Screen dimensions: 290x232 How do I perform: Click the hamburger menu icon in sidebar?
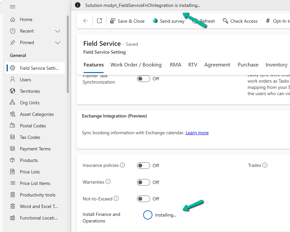13,7
